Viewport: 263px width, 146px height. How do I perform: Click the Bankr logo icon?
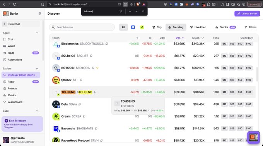click(5, 13)
